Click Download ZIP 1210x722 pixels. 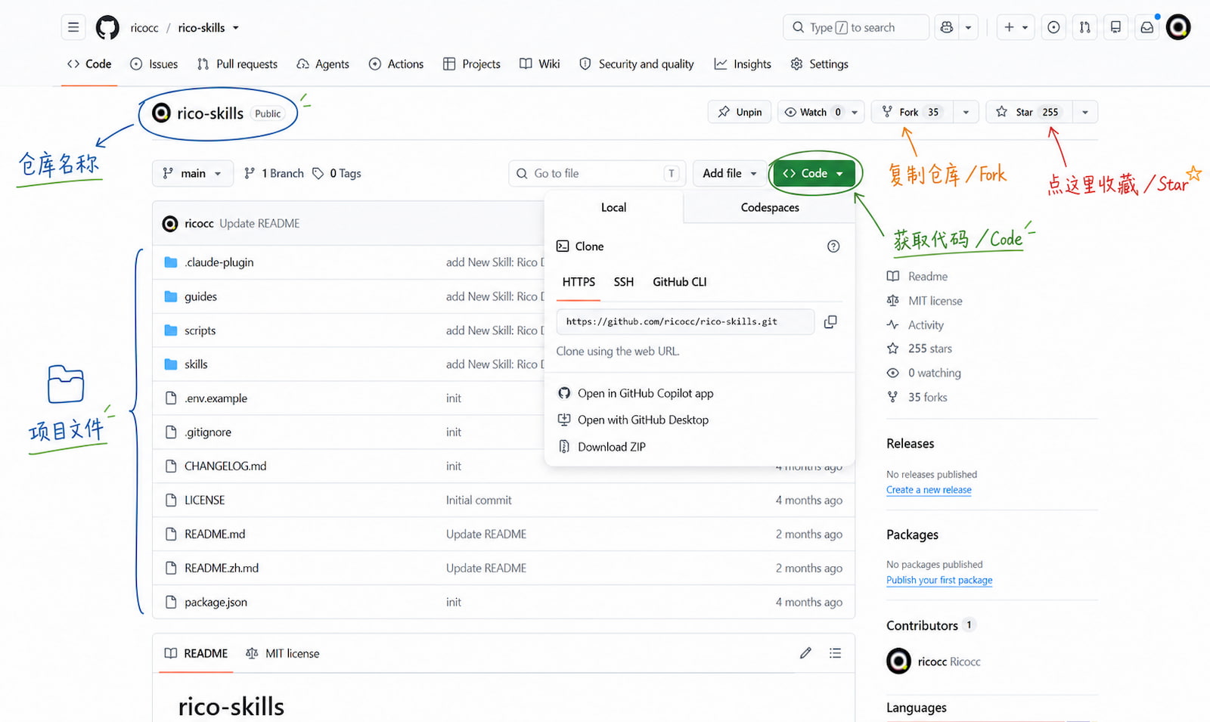(x=602, y=447)
